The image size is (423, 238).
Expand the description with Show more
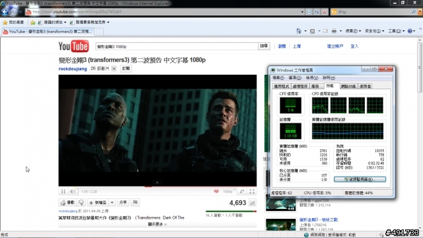[x=157, y=224]
